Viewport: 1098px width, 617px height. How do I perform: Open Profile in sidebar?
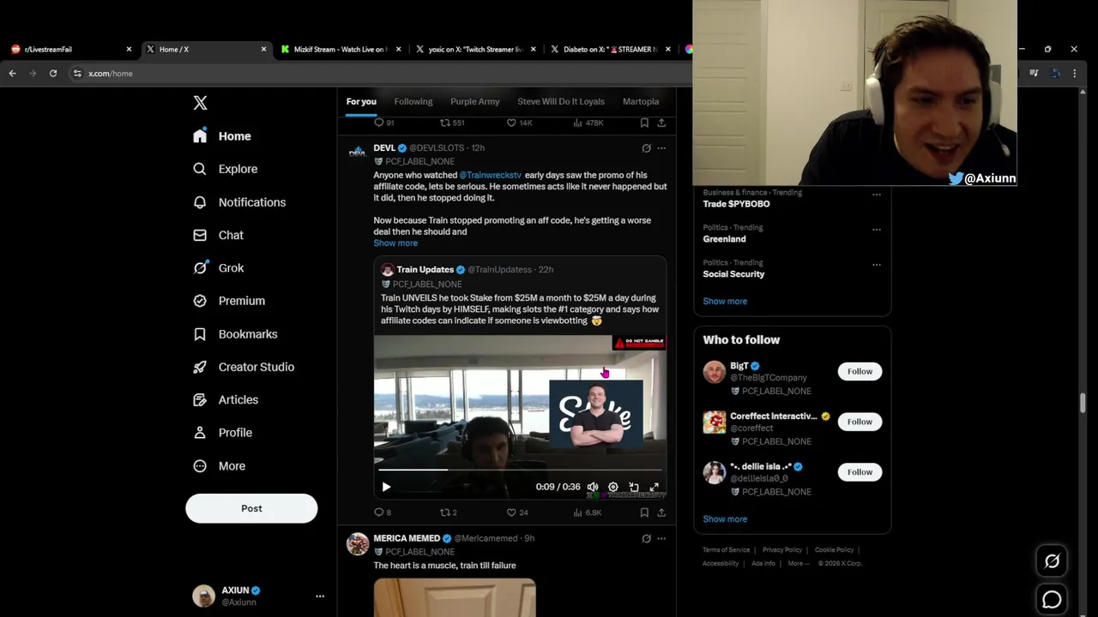(222, 433)
